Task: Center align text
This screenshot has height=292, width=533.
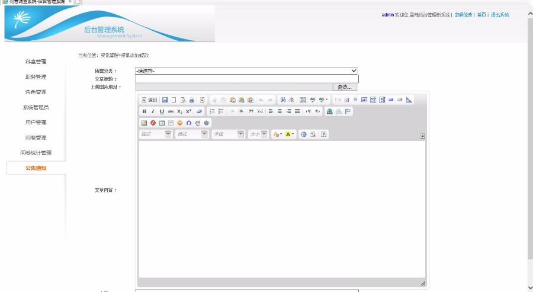Action: (x=280, y=111)
